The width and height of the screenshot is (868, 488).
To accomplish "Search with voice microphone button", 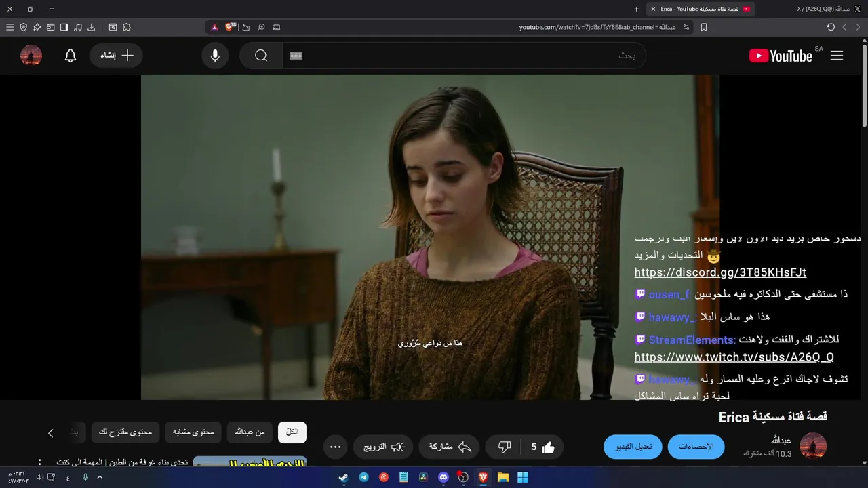I will (x=215, y=56).
